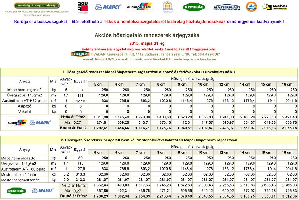Viewport: 299px width, 200px height.
Task: Click the red date 2015. május 31.-ig
Action: coord(147,43)
